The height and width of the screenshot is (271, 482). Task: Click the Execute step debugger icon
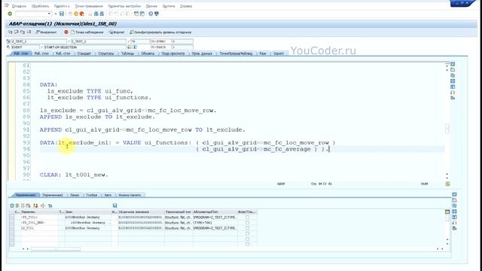point(17,32)
